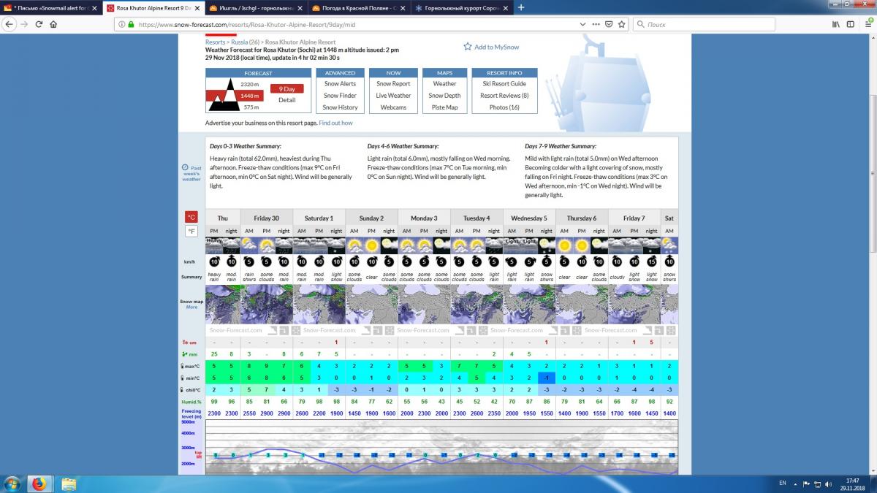This screenshot has width=877, height=493.
Task: Open the Live Weather link
Action: (x=393, y=96)
